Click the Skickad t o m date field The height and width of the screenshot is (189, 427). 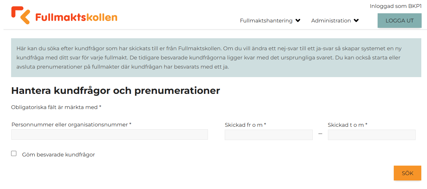click(x=371, y=135)
